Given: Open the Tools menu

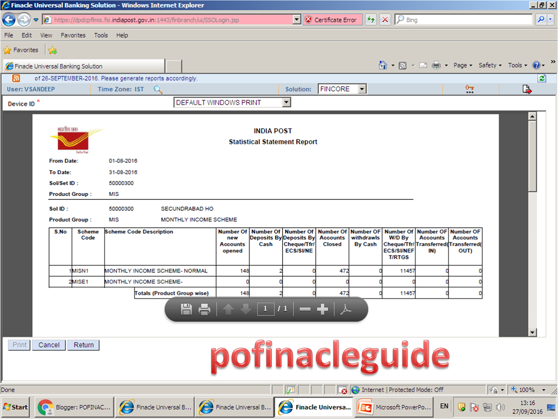Looking at the screenshot, I should pos(101,35).
